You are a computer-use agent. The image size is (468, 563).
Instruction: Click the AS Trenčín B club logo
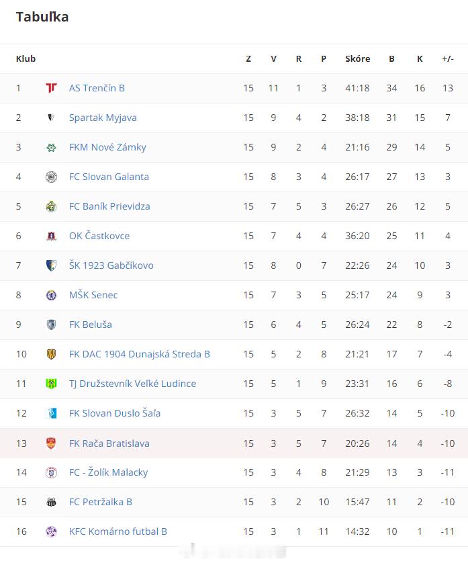51,88
